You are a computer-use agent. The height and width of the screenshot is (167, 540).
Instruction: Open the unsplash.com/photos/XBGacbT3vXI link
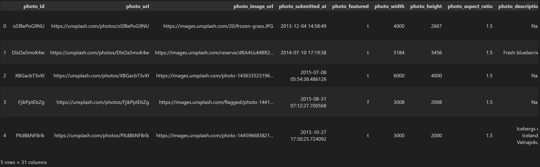click(x=101, y=76)
